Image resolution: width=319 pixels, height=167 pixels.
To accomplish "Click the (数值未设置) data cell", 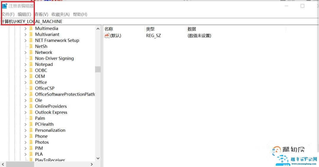I will (x=199, y=36).
